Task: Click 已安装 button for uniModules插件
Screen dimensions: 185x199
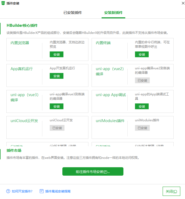Action: pyautogui.click(x=142, y=128)
